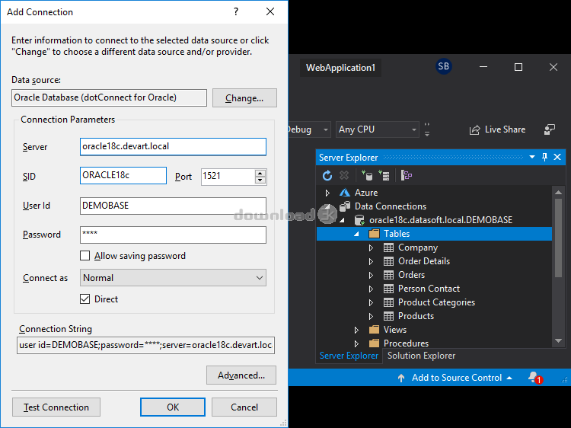Viewport: 571px width, 428px height.
Task: Click the Server input field
Action: point(173,146)
